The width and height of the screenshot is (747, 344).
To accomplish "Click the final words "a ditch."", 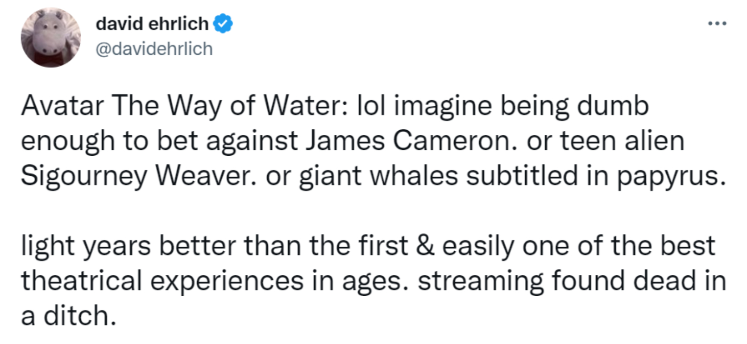I will tap(68, 316).
